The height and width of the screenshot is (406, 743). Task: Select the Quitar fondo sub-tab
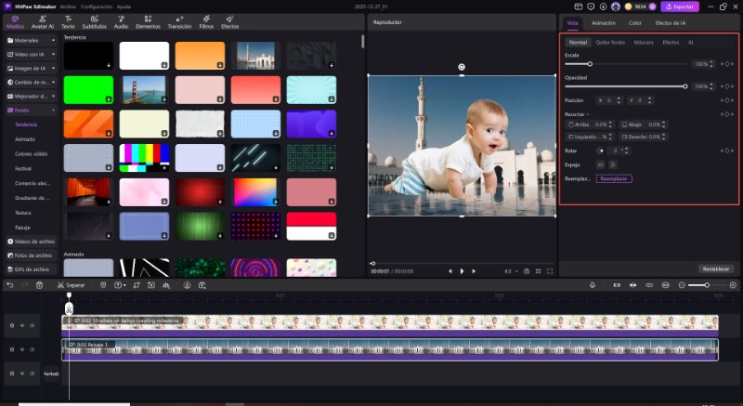point(610,42)
